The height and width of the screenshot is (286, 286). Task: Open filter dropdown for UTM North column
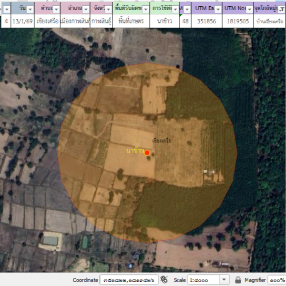[248, 9]
